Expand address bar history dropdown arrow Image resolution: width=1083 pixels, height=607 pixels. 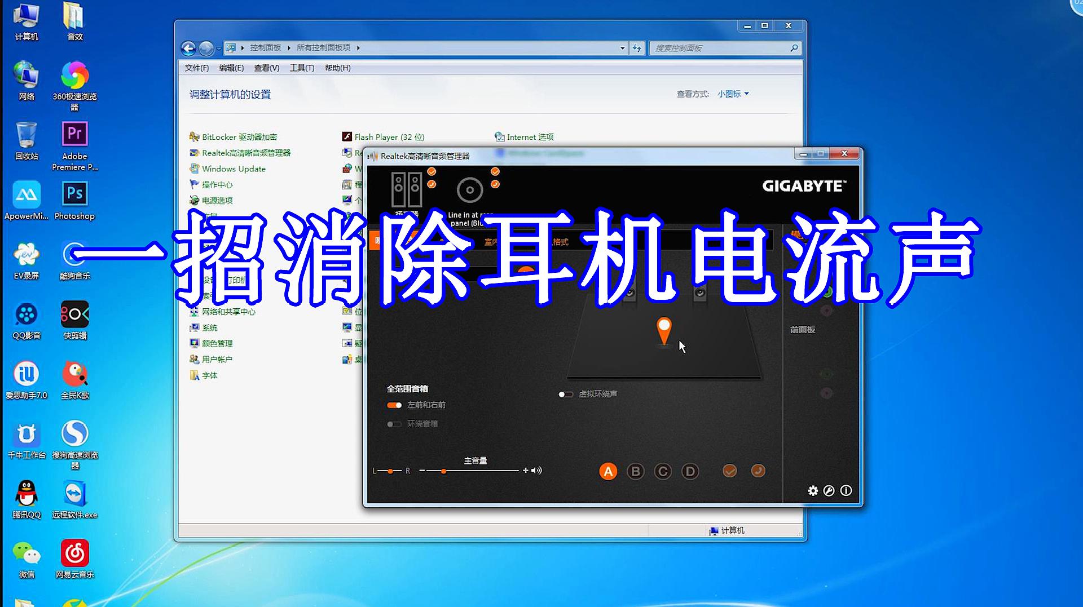pyautogui.click(x=622, y=48)
